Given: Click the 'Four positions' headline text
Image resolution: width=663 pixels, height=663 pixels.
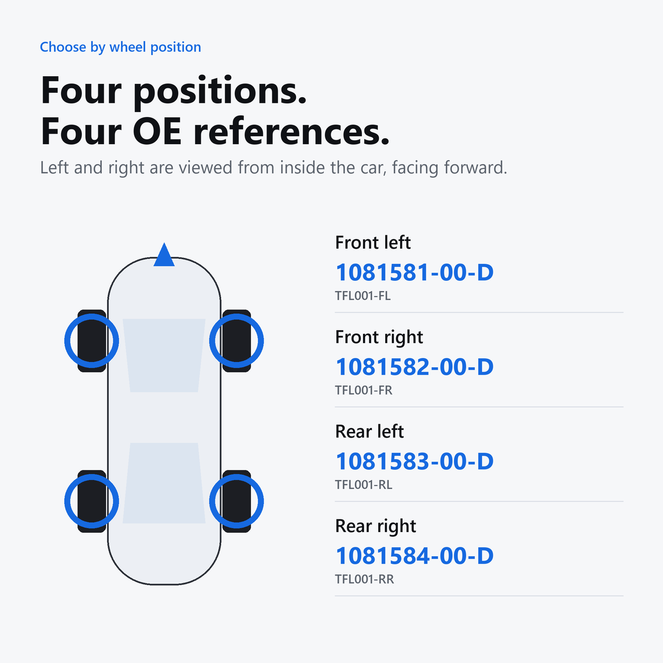Looking at the screenshot, I should point(174,91).
